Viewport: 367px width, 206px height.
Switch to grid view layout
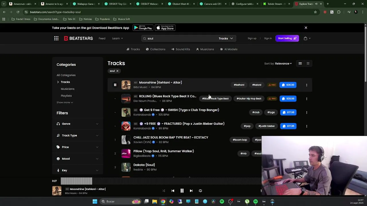tap(308, 64)
